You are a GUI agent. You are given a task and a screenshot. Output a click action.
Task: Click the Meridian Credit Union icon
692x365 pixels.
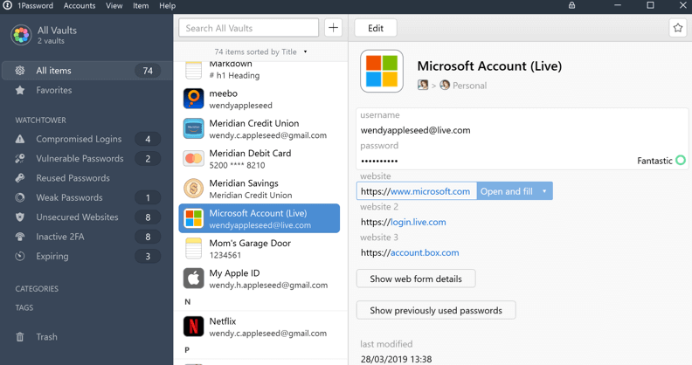(x=194, y=128)
